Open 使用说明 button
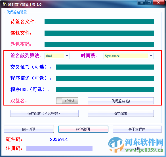The height and width of the screenshot is (157, 166). click(29, 129)
